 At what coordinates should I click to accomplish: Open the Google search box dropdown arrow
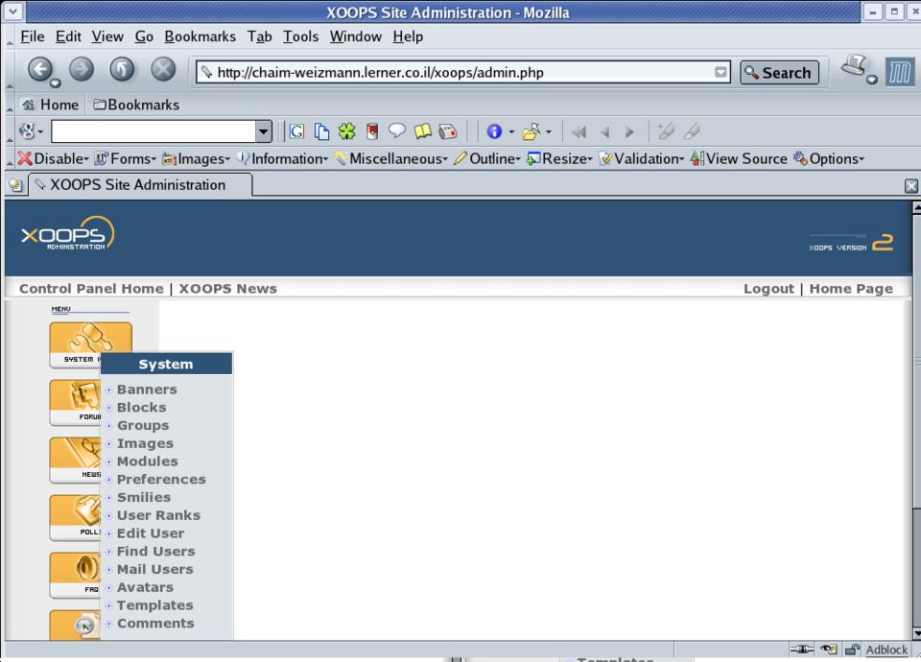[264, 131]
